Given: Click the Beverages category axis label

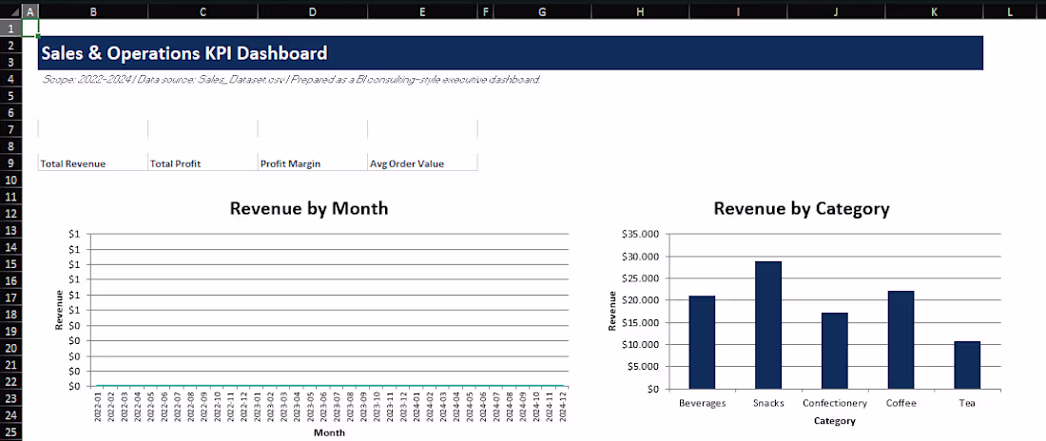Looking at the screenshot, I should click(x=702, y=404).
